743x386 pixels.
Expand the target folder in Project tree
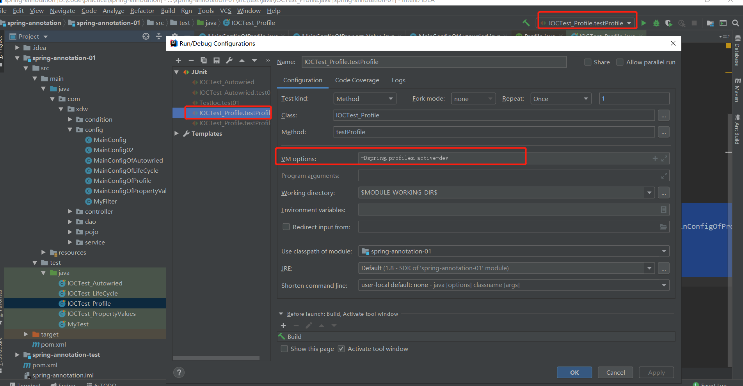click(x=26, y=334)
